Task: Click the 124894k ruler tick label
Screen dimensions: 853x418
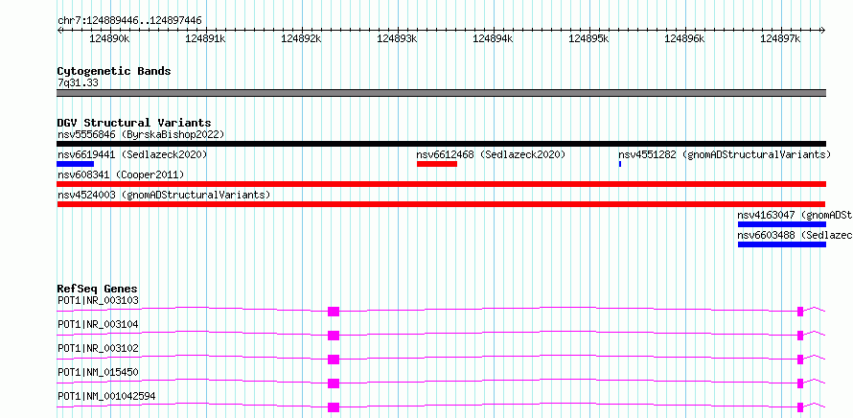Action: pyautogui.click(x=493, y=39)
